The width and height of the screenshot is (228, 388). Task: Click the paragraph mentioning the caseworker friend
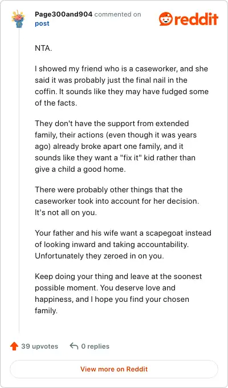pos(121,86)
